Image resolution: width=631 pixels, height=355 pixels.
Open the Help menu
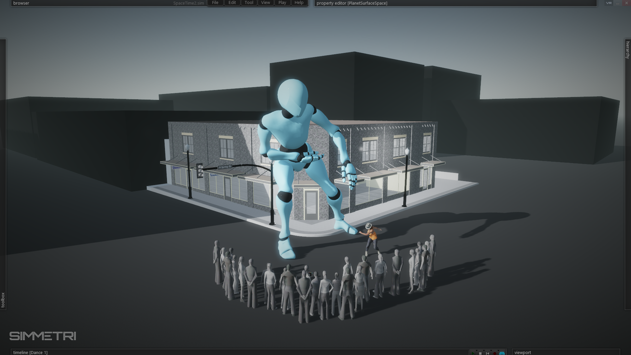point(299,3)
